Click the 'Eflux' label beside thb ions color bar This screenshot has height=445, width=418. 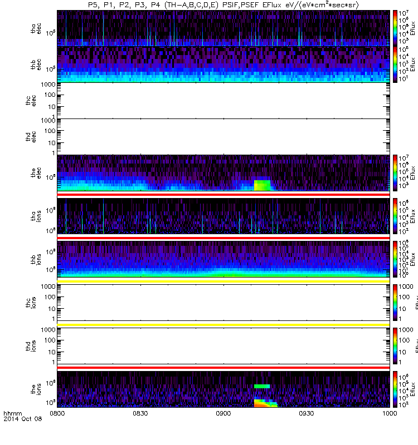pos(412,259)
